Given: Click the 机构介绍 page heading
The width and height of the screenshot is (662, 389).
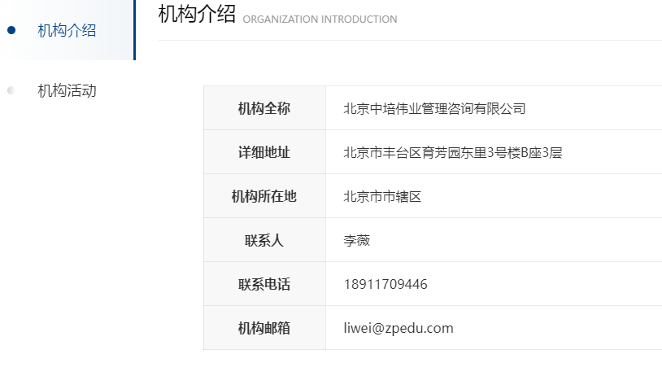Looking at the screenshot, I should [197, 14].
